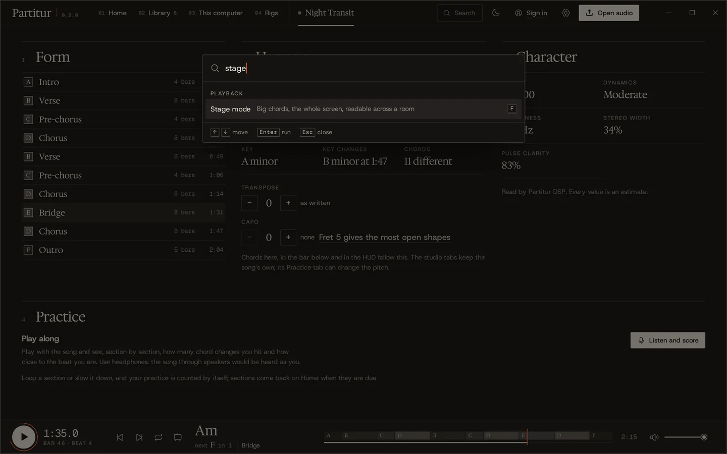The image size is (727, 454).
Task: Mute audio with the speaker icon
Action: 654,437
